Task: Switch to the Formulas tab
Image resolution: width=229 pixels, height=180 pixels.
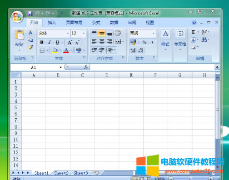Action: [96, 23]
